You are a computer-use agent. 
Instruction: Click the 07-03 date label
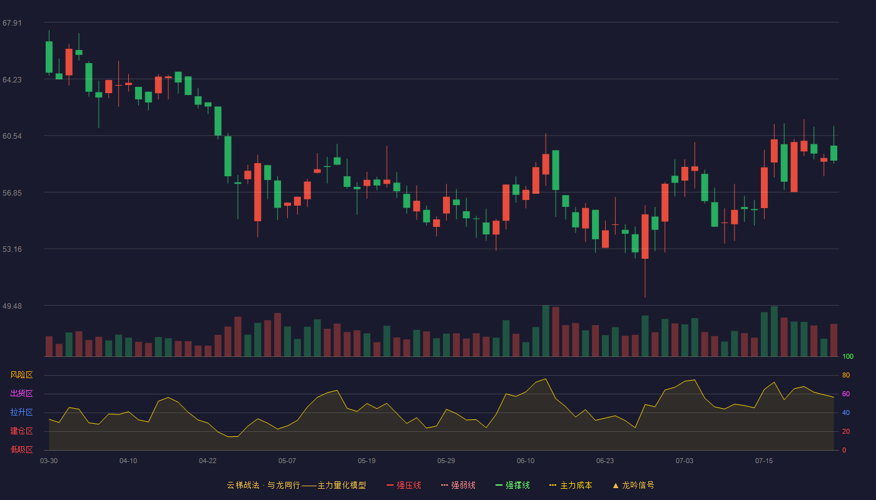[685, 461]
